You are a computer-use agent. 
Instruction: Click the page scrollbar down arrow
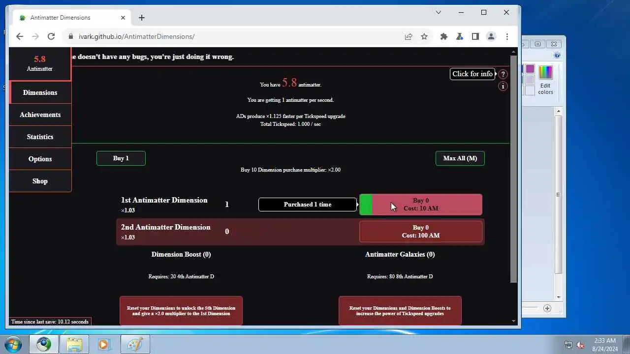[514, 321]
